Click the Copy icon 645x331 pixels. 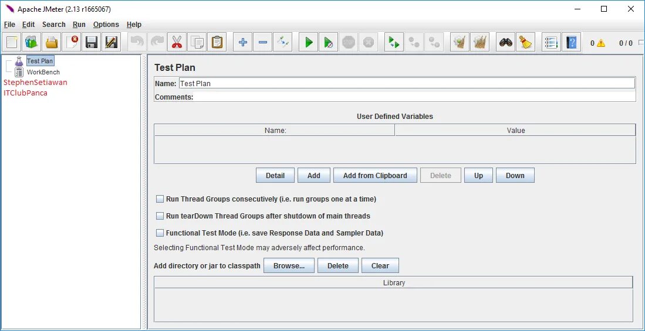pyautogui.click(x=197, y=42)
